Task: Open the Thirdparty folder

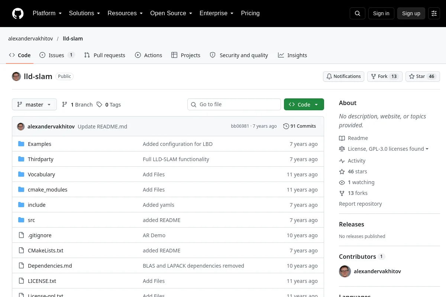Action: tap(41, 159)
